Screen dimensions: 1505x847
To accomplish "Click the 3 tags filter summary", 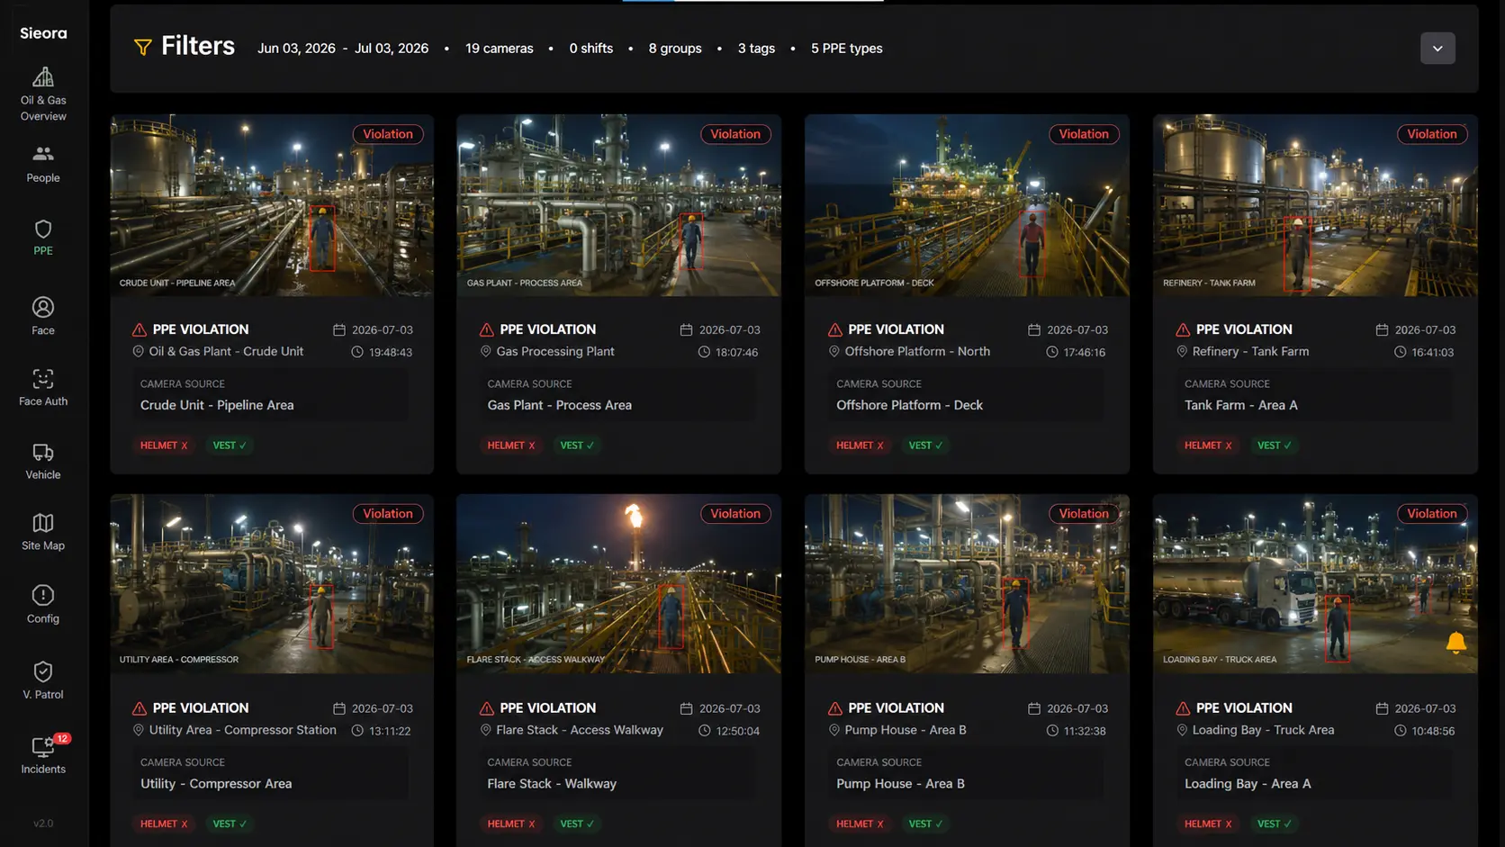I will 756,49.
